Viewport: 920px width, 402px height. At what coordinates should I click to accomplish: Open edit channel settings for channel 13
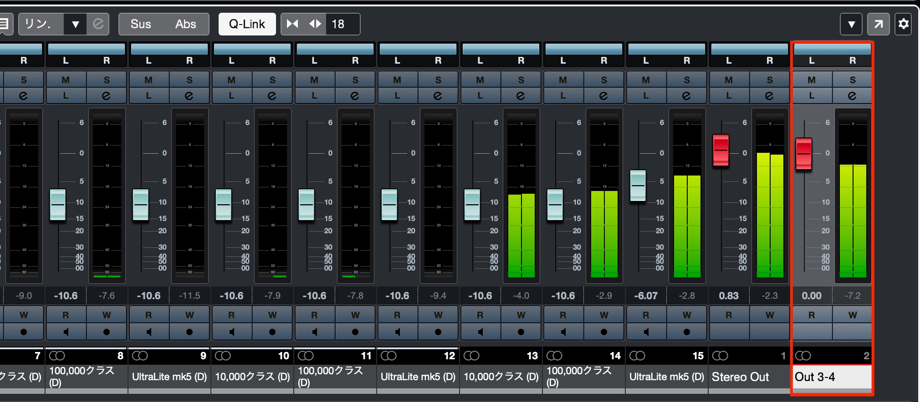coord(521,96)
